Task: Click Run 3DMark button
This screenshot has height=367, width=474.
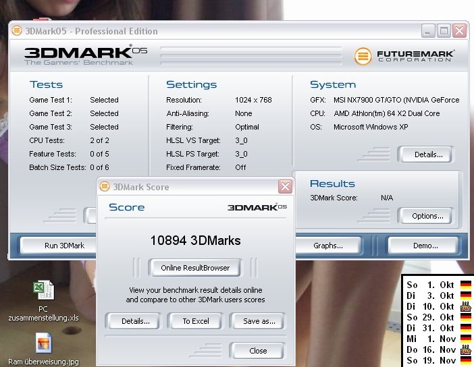Action: (x=64, y=246)
